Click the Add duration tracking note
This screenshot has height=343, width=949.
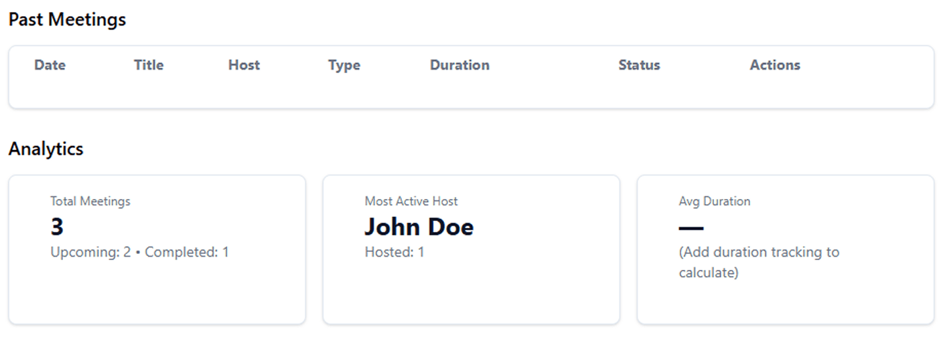tap(758, 262)
